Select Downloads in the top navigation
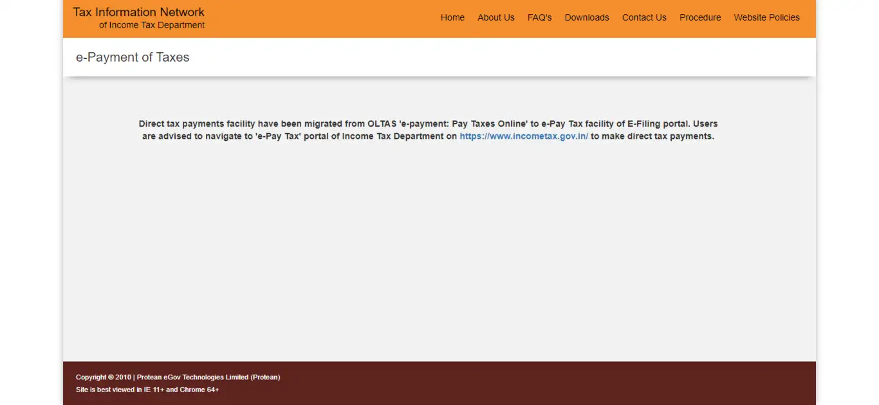This screenshot has height=405, width=879. 586,17
